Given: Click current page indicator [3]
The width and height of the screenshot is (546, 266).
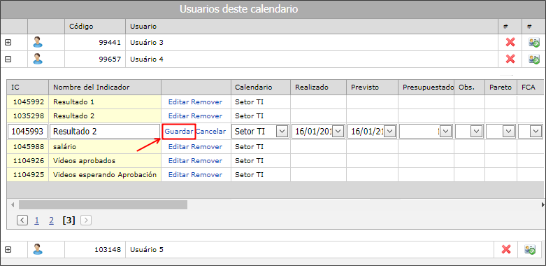Looking at the screenshot, I should [69, 220].
